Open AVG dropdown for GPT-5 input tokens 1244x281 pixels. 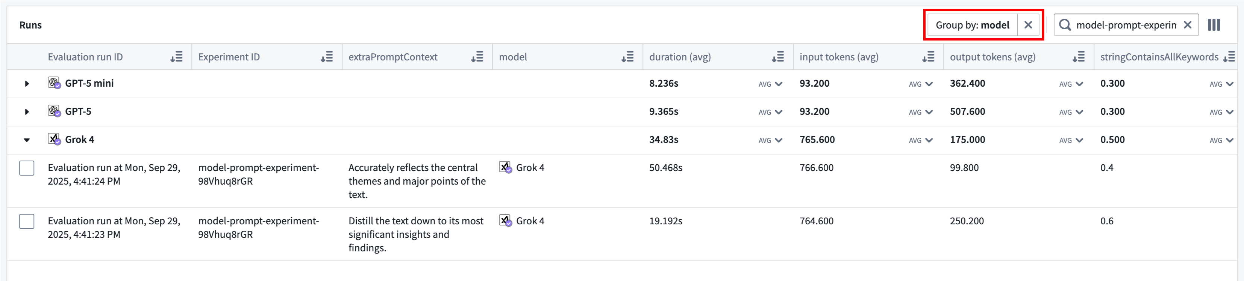point(920,112)
